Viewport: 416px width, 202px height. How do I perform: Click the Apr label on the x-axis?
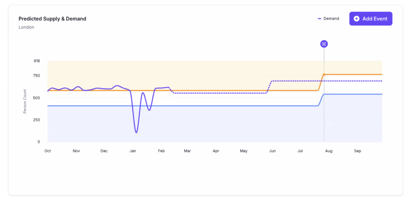tap(216, 151)
